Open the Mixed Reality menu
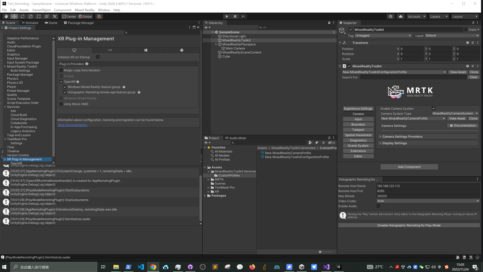The image size is (483, 272). pos(85,10)
